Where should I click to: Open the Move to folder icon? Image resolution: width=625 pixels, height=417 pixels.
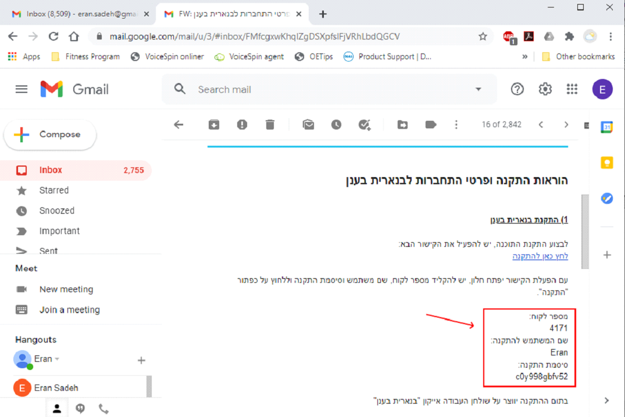coord(402,124)
